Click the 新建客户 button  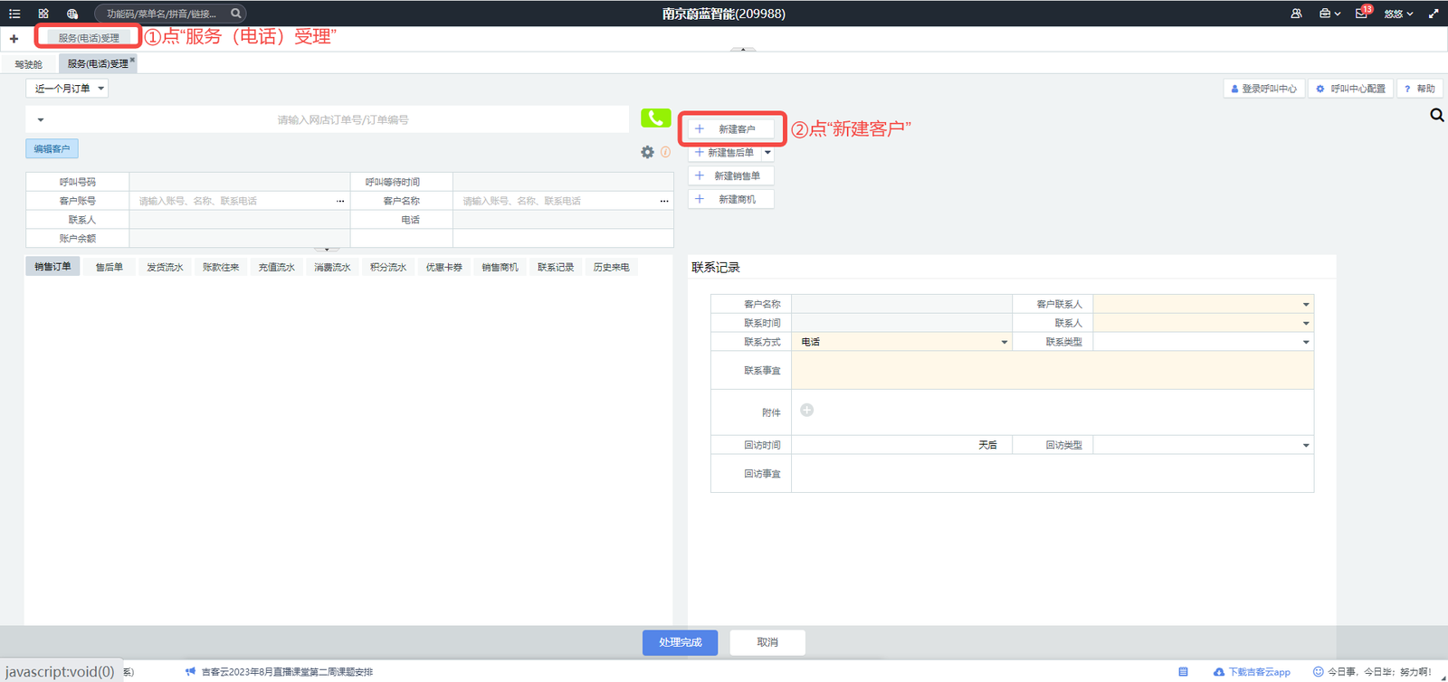pyautogui.click(x=731, y=129)
